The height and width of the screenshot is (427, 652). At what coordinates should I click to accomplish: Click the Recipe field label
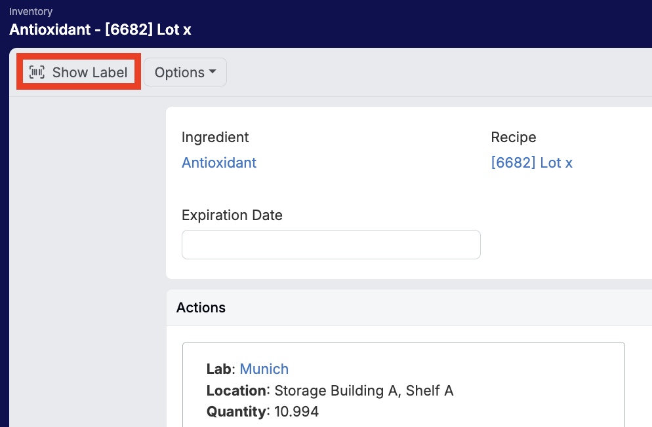click(x=513, y=137)
